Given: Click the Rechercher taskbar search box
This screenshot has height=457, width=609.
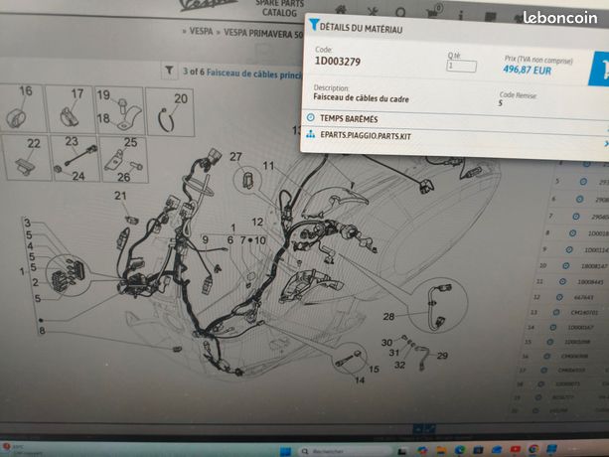Looking at the screenshot, I should point(346,451).
